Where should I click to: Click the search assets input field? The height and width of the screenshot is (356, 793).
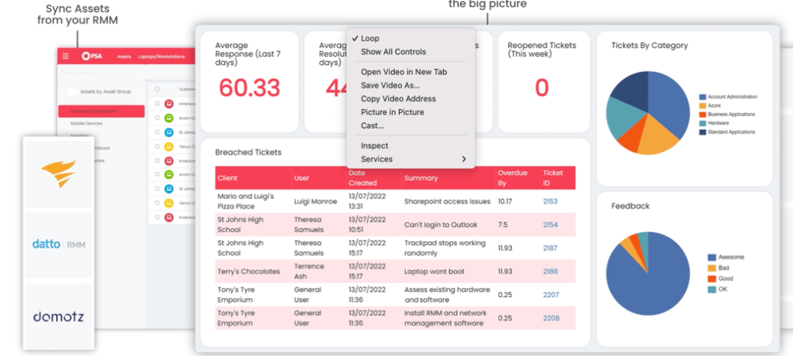click(101, 74)
